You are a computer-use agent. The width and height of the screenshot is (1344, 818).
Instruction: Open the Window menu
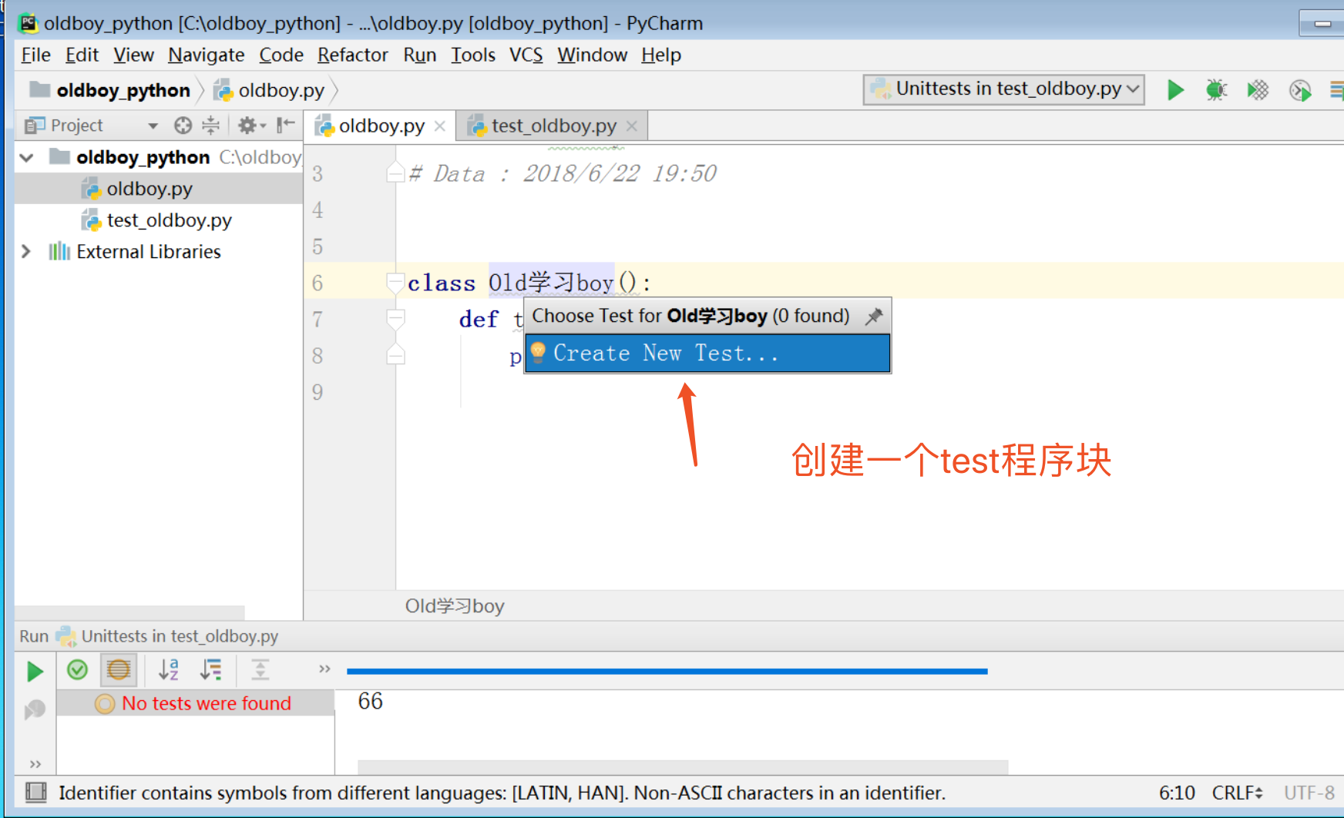592,55
